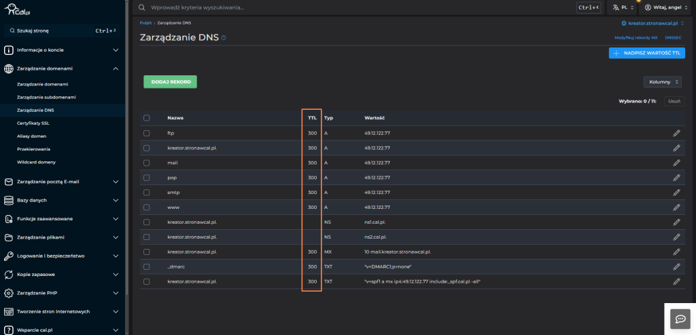The width and height of the screenshot is (696, 335).
Task: Open the live chat bubble icon
Action: pos(680,319)
